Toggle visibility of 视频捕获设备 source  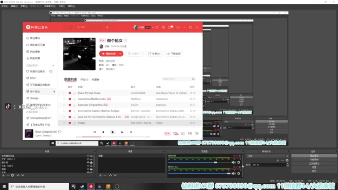(x=88, y=156)
